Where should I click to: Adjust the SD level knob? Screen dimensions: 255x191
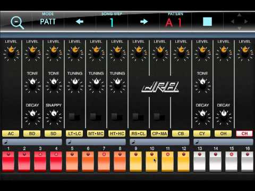coord(54,53)
